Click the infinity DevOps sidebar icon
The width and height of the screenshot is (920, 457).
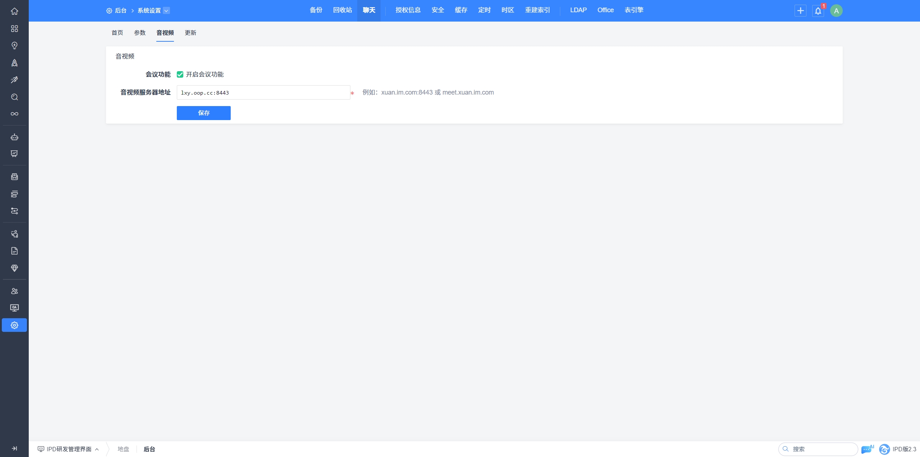[14, 114]
